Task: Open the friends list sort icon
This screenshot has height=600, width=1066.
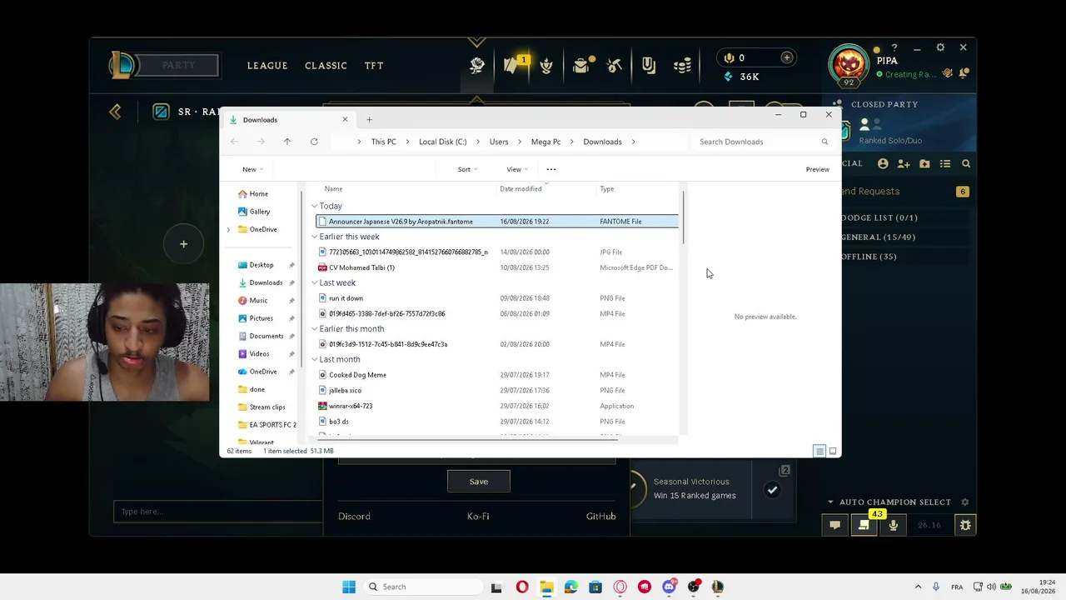Action: point(945,164)
